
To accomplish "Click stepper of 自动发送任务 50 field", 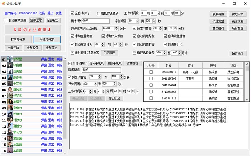I will click(120, 44).
